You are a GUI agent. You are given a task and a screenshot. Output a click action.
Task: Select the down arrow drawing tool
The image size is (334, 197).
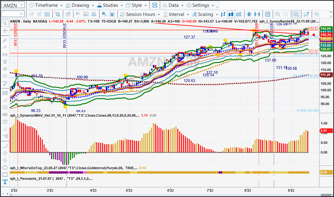click(5, 153)
